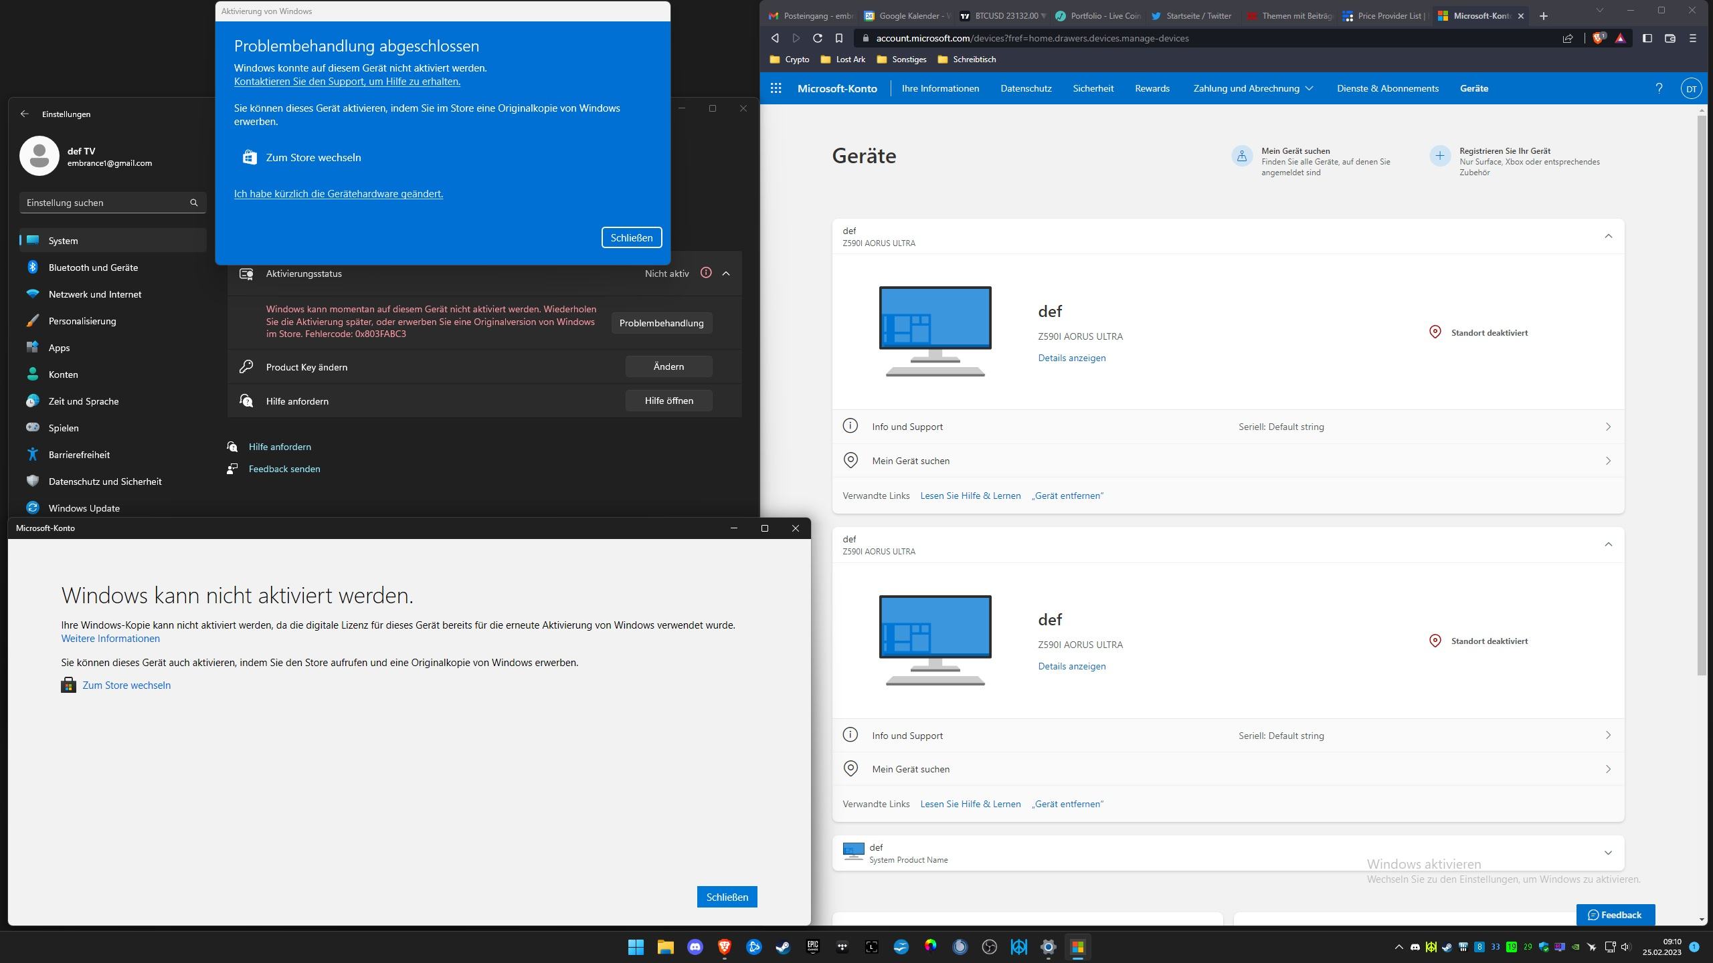Open the Brave shields icon in address bar

click(x=1599, y=38)
